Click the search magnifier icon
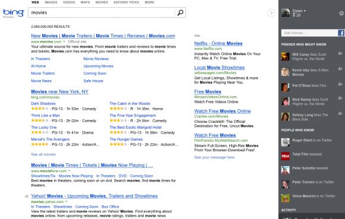The image size is (345, 219). [x=180, y=12]
